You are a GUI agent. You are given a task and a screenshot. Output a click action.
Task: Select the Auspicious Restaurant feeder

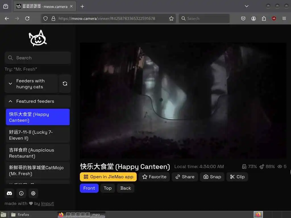point(38,153)
